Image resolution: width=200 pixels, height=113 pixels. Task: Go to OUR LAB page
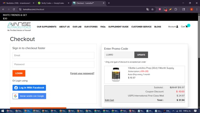77,27
